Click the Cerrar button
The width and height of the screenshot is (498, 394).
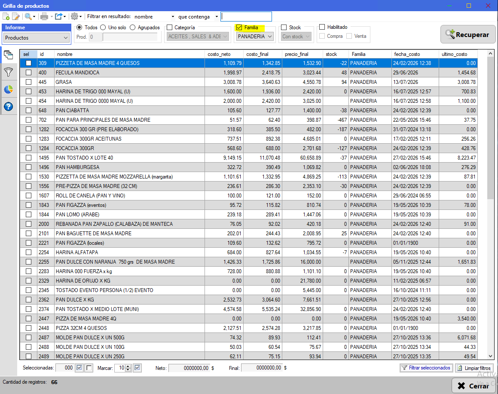[473, 386]
